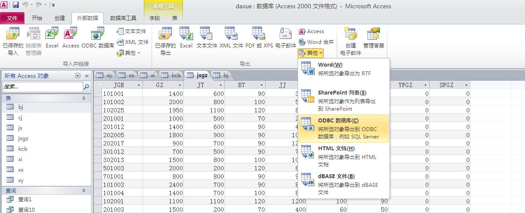Click the navigation pane search field (搜索...)

click(x=42, y=87)
